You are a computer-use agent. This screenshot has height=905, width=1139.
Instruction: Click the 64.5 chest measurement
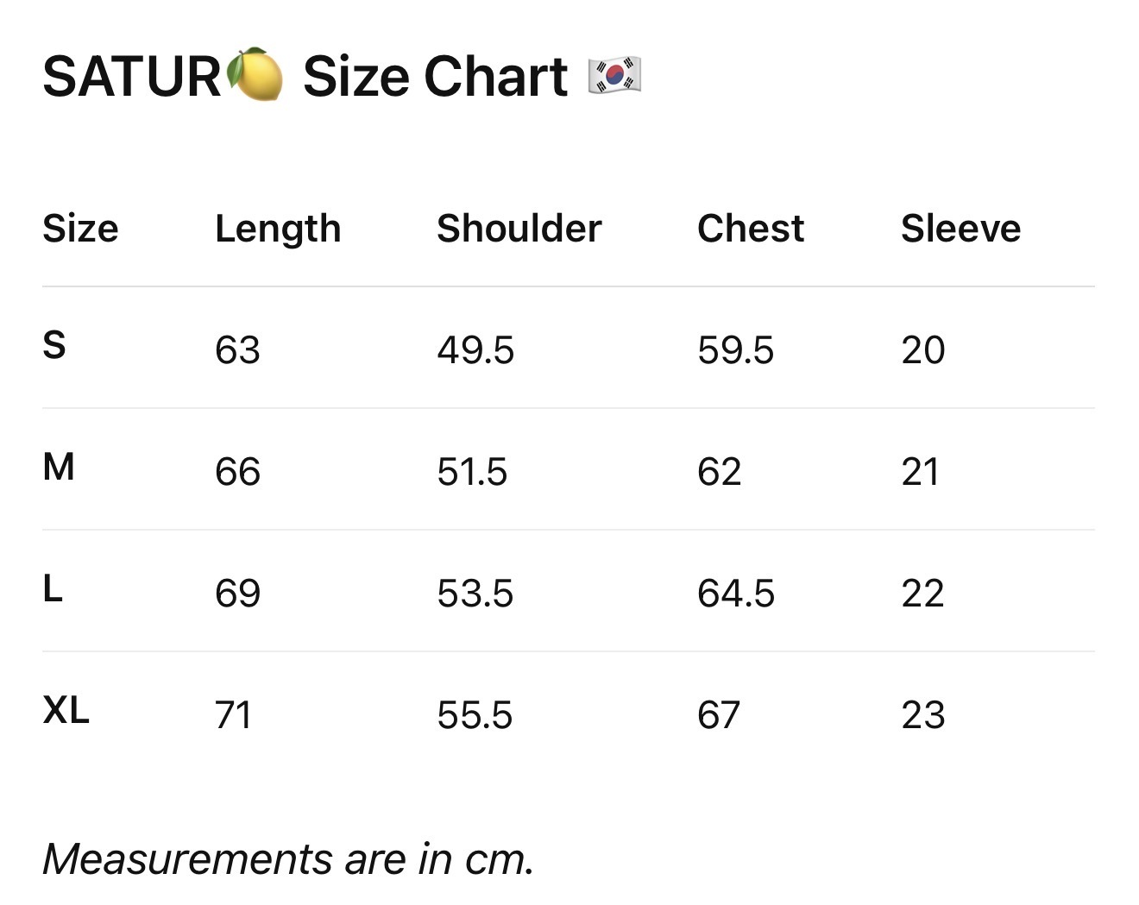pyautogui.click(x=736, y=594)
